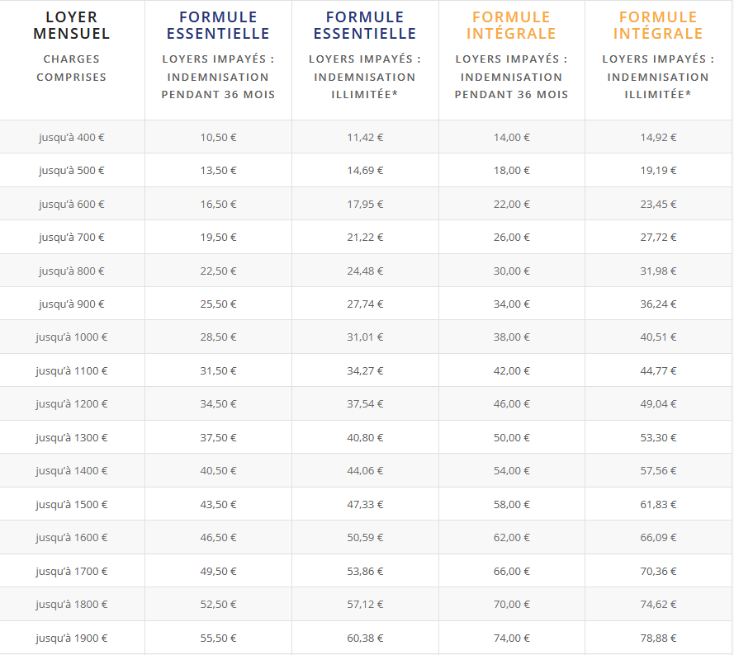The width and height of the screenshot is (734, 655).
Task: Click the '27,74 €' price cell
Action: click(x=365, y=304)
